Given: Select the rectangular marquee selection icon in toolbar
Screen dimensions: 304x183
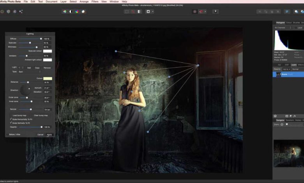Looking at the screenshot, I should coord(126,12).
